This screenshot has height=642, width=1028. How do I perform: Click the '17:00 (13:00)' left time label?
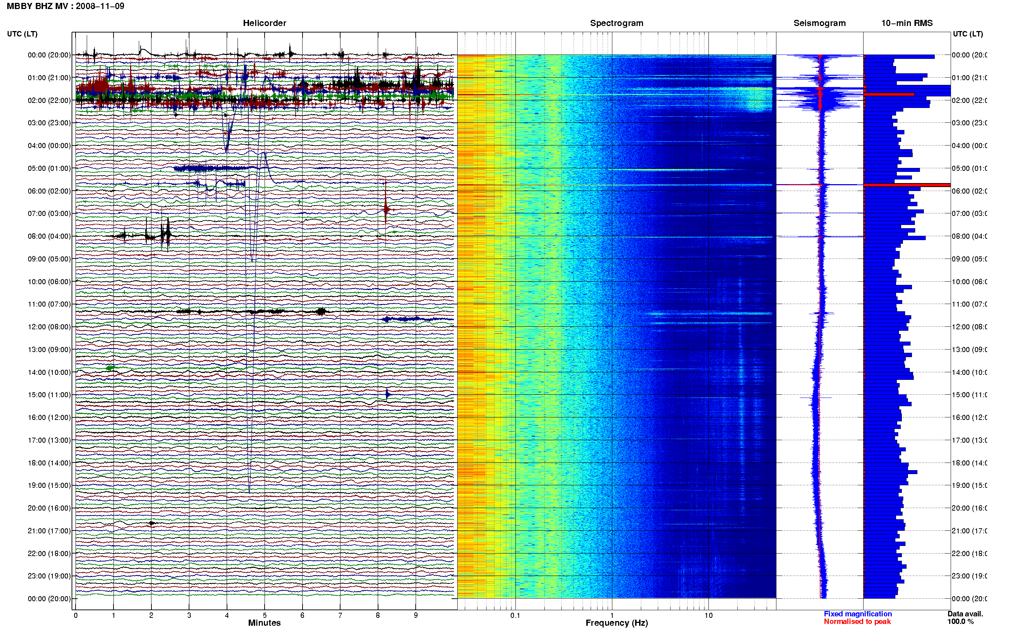(x=49, y=440)
